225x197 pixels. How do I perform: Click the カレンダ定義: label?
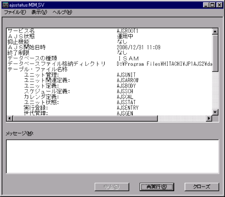click(41, 97)
